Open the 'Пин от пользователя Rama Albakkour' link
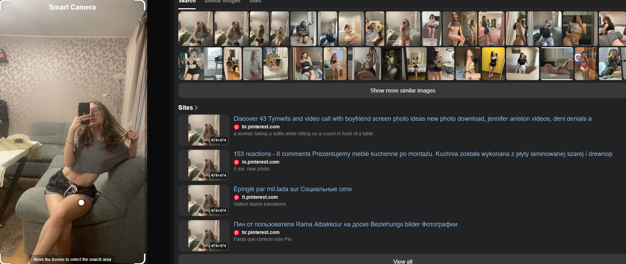 (345, 224)
